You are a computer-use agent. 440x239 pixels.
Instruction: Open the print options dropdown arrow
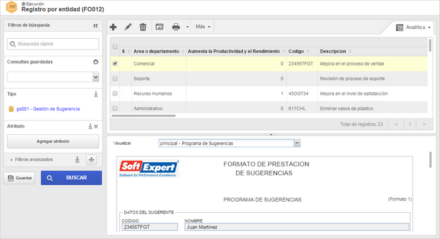[187, 27]
